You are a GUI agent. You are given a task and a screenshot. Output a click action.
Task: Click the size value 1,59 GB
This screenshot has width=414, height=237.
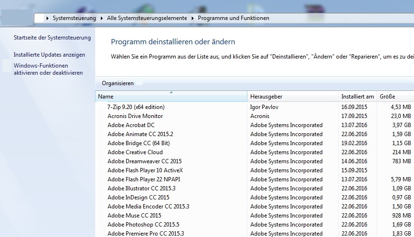click(x=401, y=134)
